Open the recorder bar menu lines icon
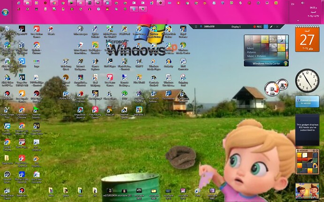 (x=196, y=27)
